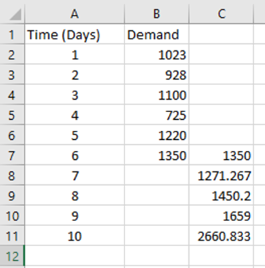The height and width of the screenshot is (268, 265).
Task: Select cell A5 containing day 4
Action: [x=75, y=115]
